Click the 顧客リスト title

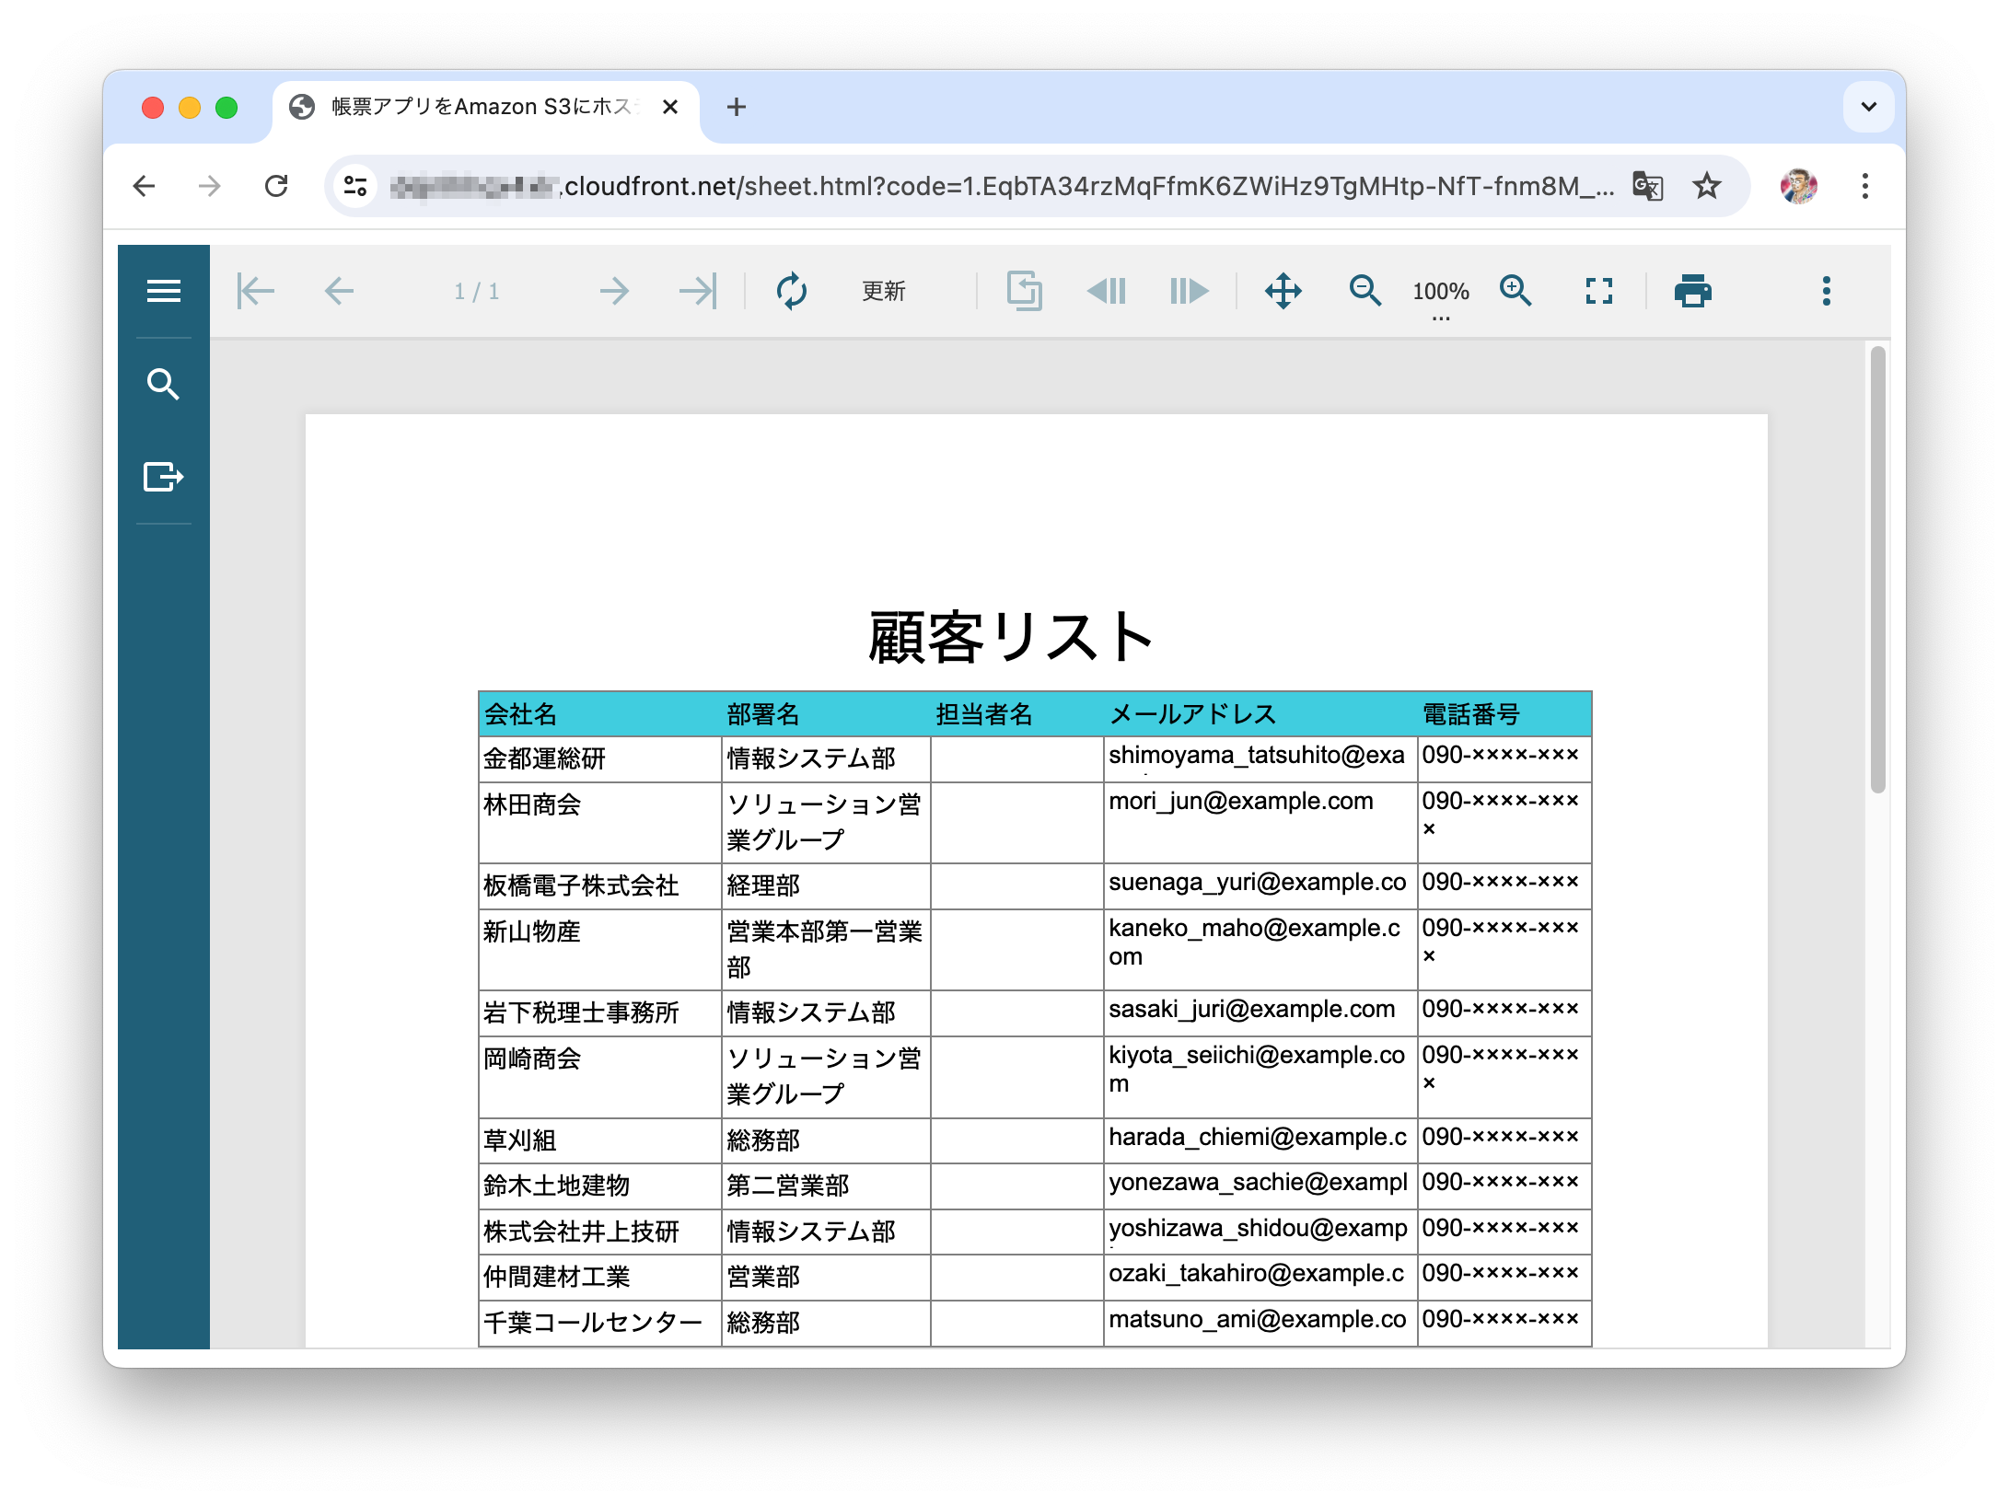1010,637
